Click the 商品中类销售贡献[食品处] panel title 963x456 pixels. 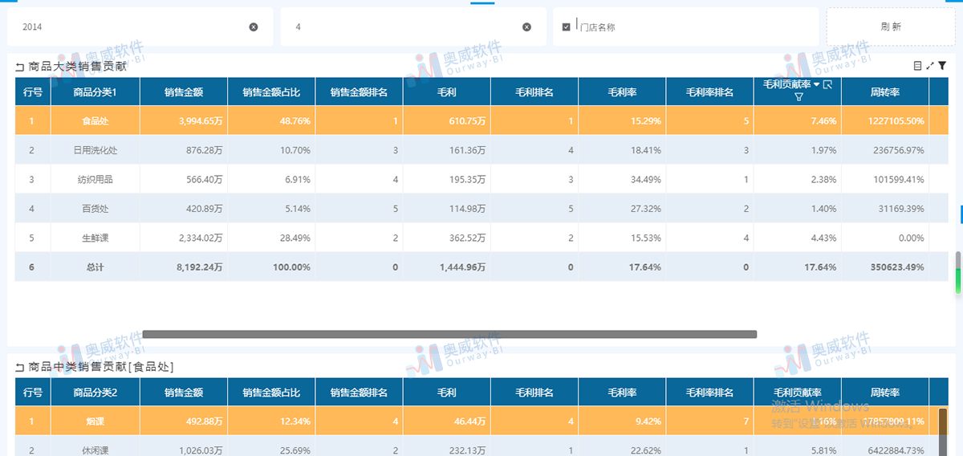pos(101,367)
